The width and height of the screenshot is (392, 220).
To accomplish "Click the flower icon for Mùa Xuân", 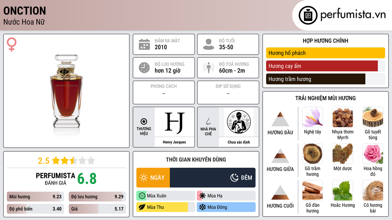I will coord(142,196).
